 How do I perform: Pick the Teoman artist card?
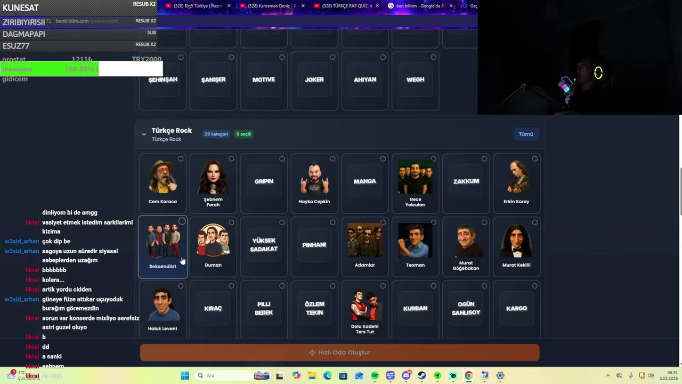(416, 247)
